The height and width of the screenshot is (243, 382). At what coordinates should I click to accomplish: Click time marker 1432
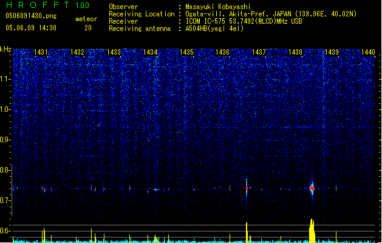77,52
